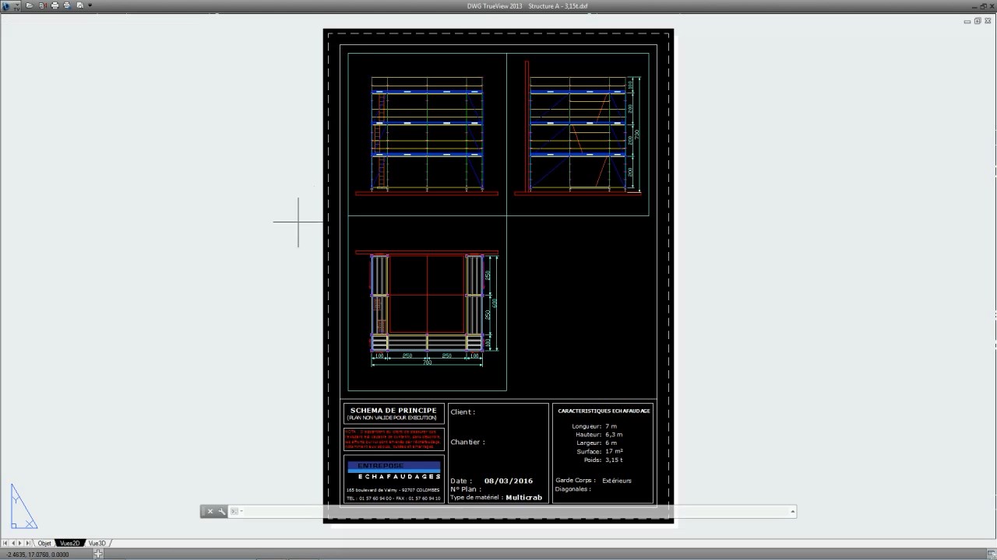Click the 'Multicrab' material type text

pos(523,498)
